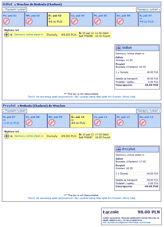
Task: Click no-flight icon under Pn, paź 01
Action: coord(6,21)
